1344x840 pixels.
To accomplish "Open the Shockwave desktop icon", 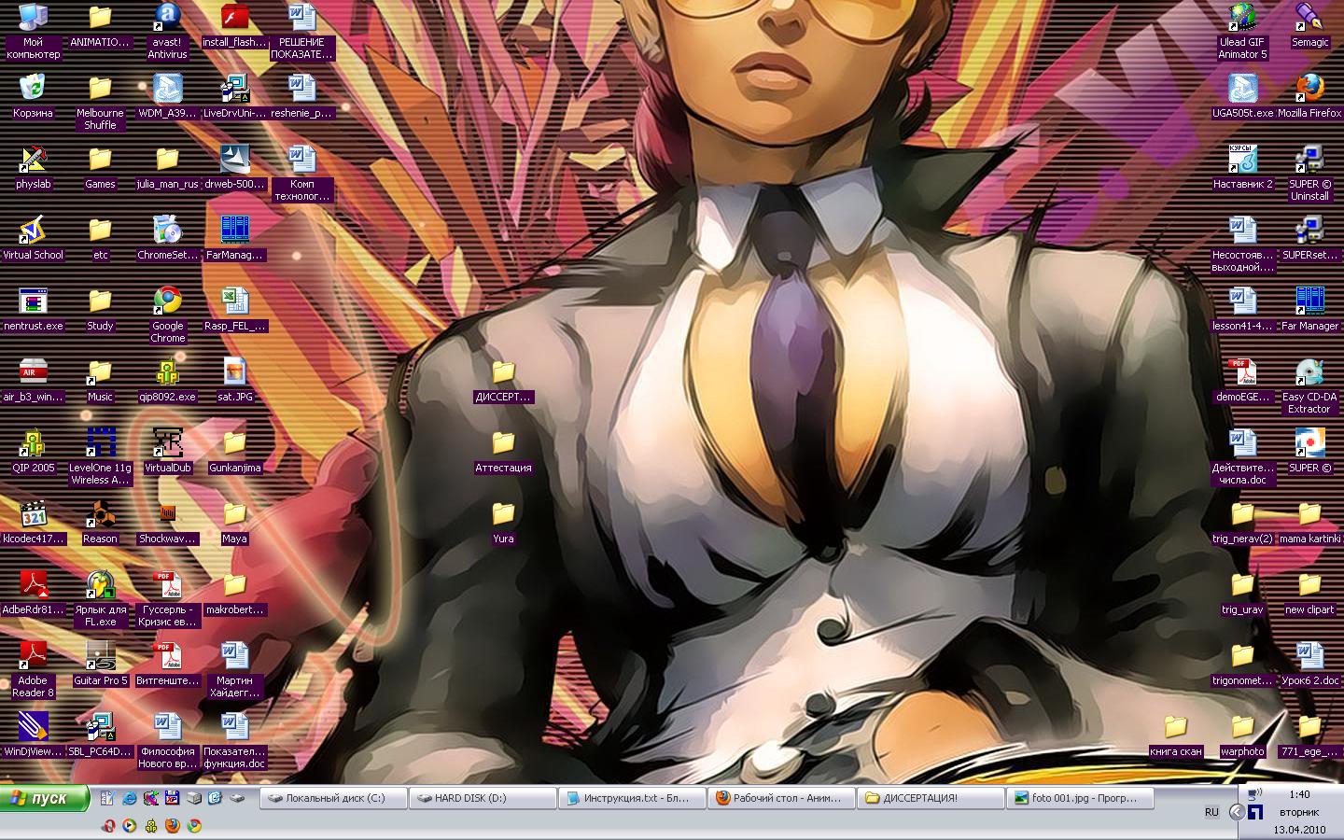I will tap(167, 522).
